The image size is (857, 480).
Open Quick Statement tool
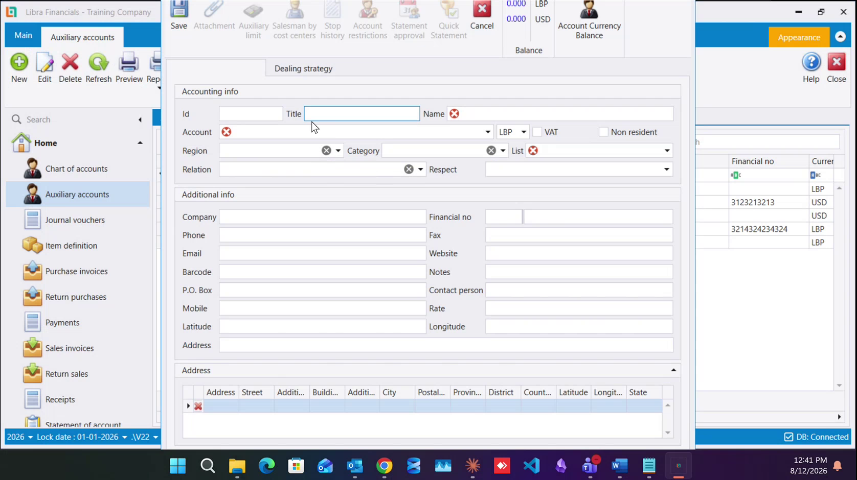(x=448, y=19)
